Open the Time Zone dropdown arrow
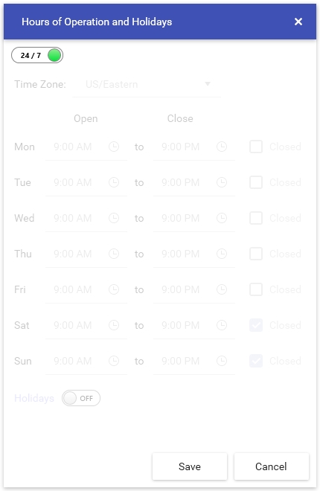Image resolution: width=320 pixels, height=491 pixels. click(x=208, y=84)
